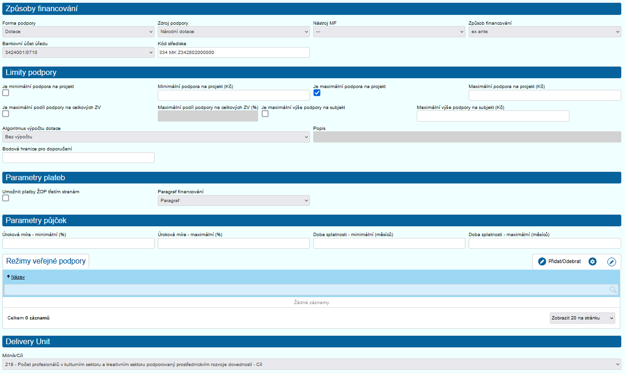Expand the Paragraf financování dropdown
Screen dimensions: 625x373
coord(233,200)
